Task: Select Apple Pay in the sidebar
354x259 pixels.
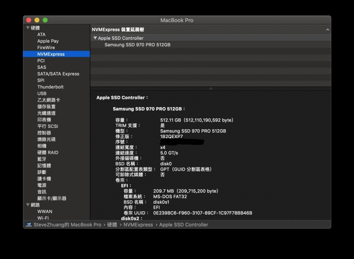Action: [x=48, y=41]
